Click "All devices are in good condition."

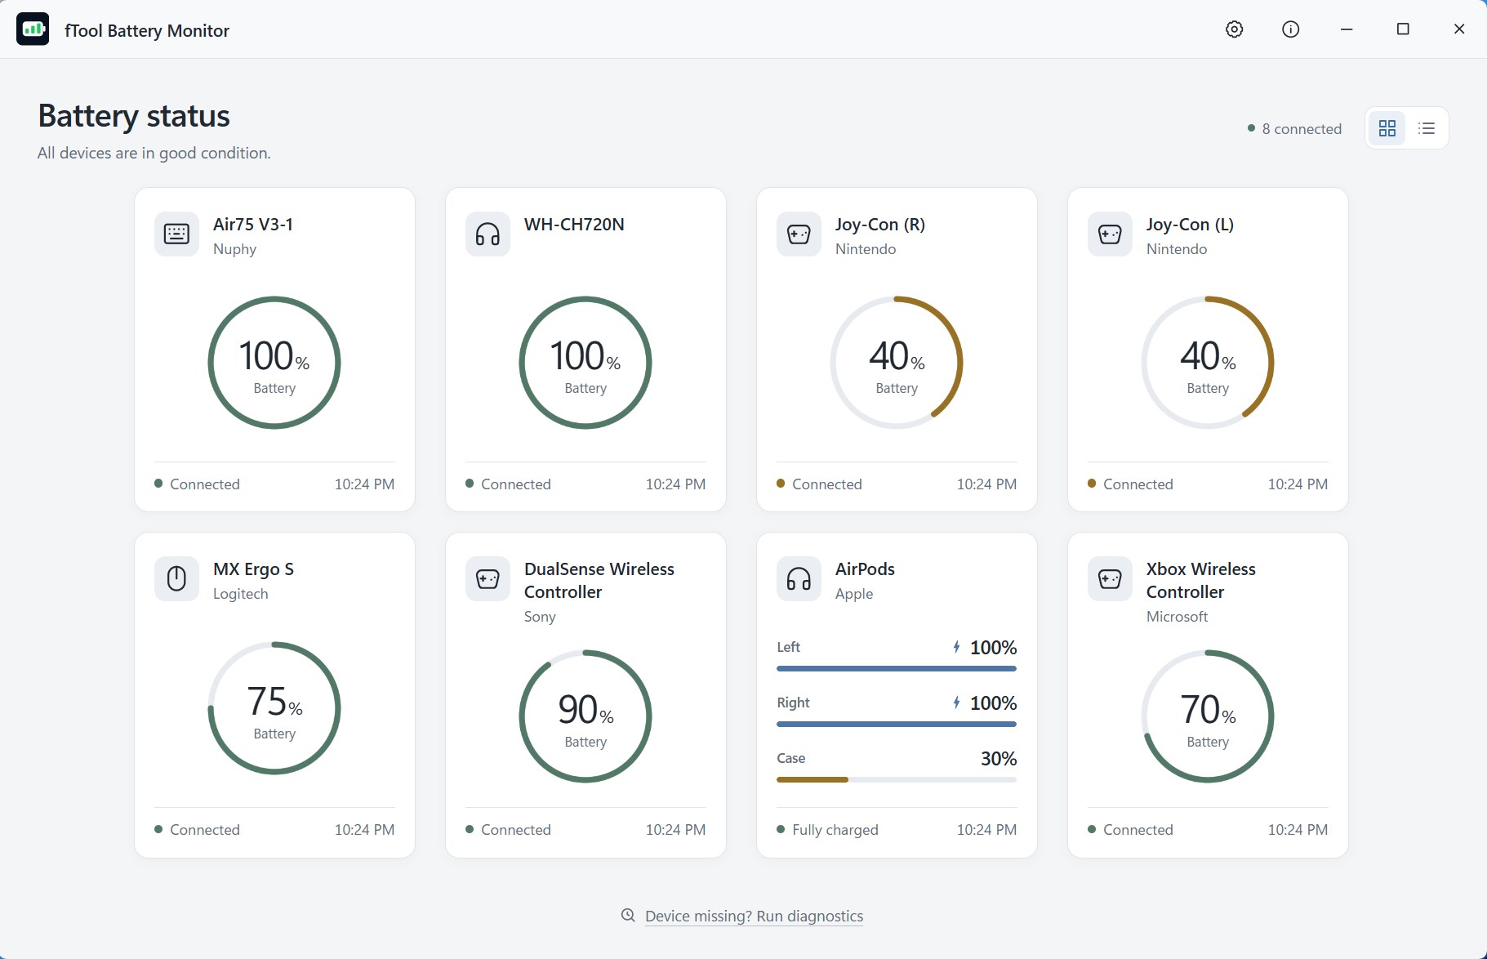[x=154, y=153]
